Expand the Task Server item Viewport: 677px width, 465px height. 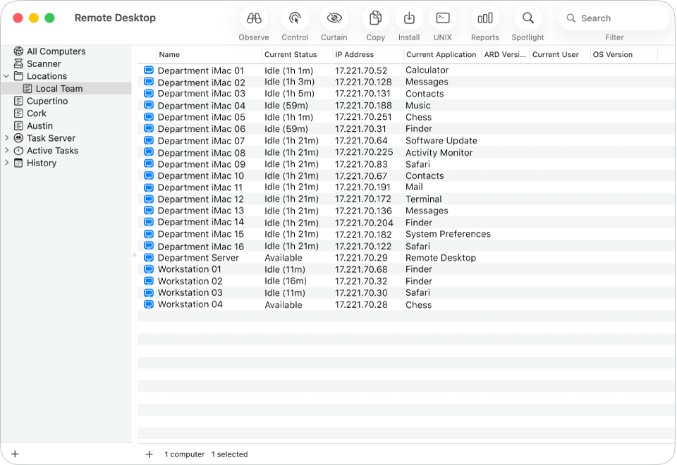[6, 138]
